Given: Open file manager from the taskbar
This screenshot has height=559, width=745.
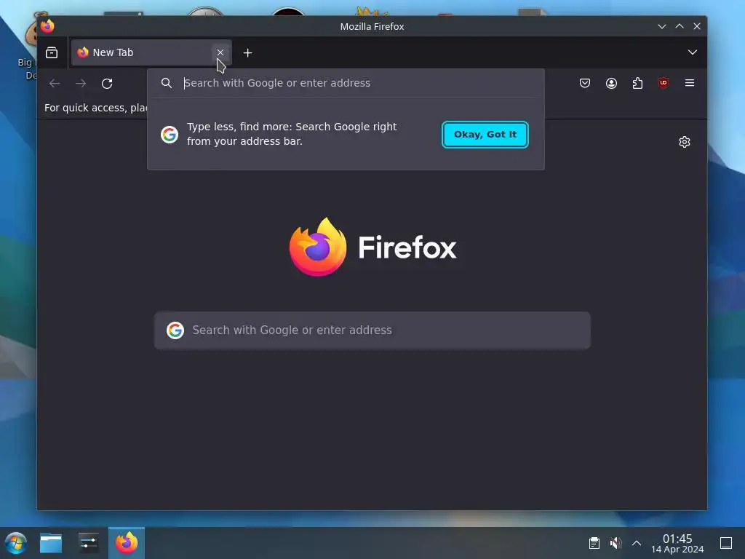Looking at the screenshot, I should click(51, 543).
